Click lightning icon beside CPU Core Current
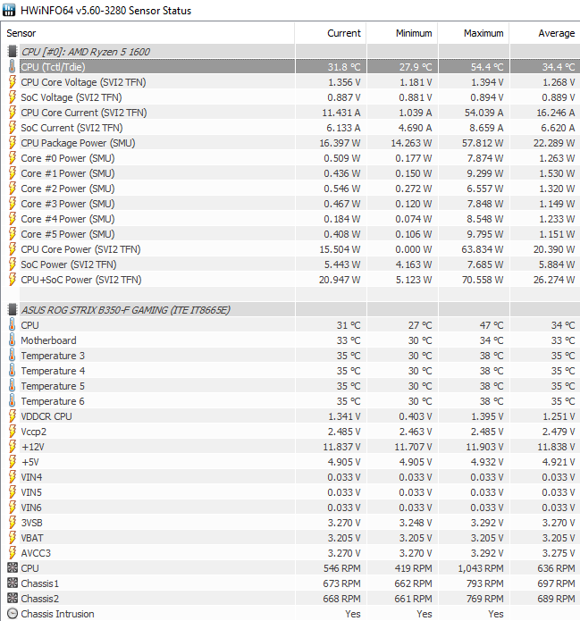The width and height of the screenshot is (580, 621). [13, 112]
